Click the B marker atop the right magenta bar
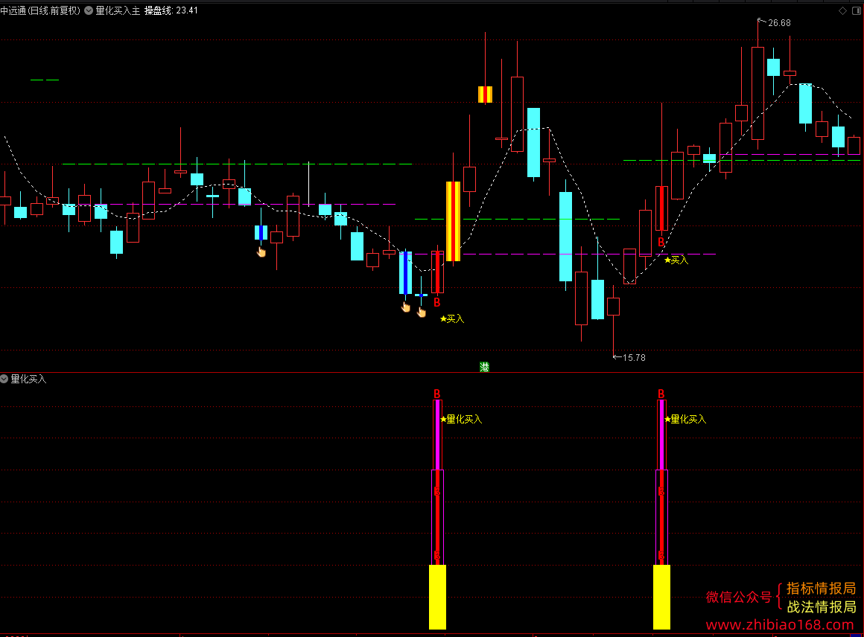The width and height of the screenshot is (864, 637). (x=661, y=394)
